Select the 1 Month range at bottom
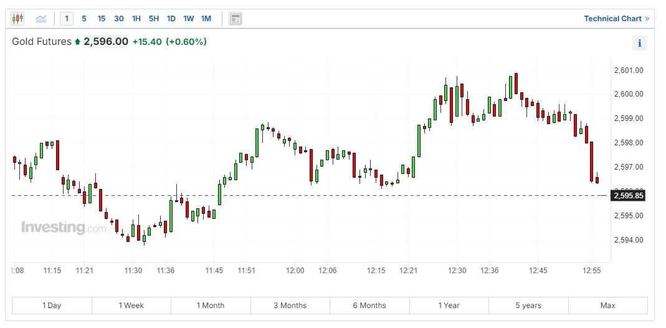The height and width of the screenshot is (328, 666). click(211, 306)
